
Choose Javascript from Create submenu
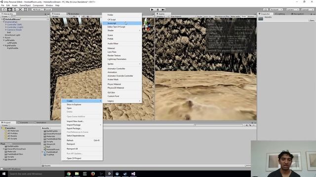tap(122, 23)
